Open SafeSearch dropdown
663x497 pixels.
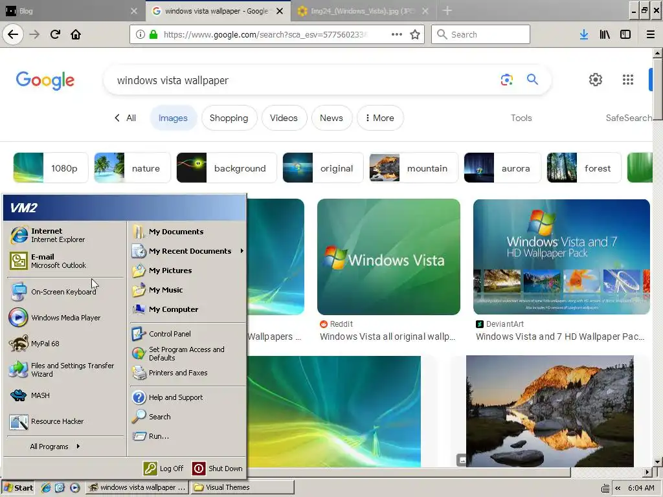[x=629, y=118]
